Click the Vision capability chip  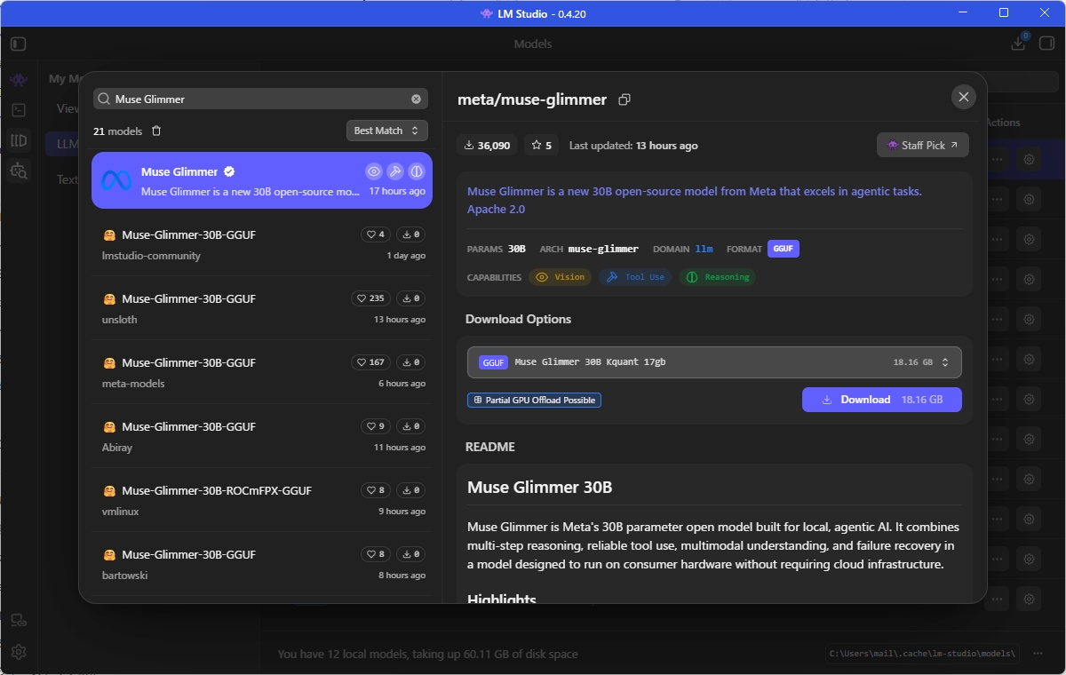pyautogui.click(x=560, y=277)
